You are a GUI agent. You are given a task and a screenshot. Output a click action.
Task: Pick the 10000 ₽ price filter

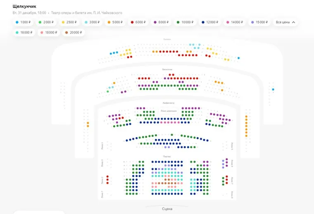pos(186,22)
